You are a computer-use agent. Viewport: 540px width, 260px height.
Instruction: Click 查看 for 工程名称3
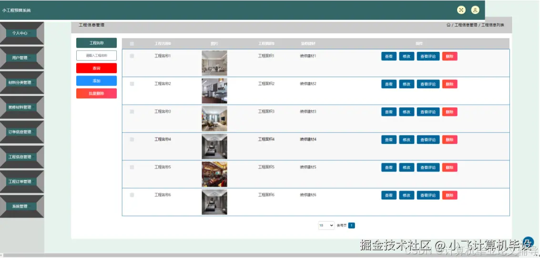click(389, 112)
